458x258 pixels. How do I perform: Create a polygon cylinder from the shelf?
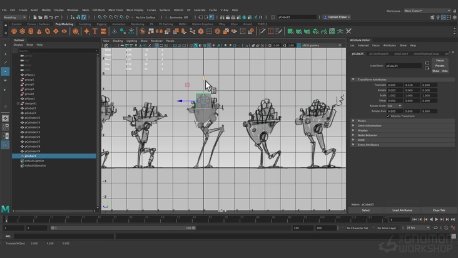coord(31,31)
